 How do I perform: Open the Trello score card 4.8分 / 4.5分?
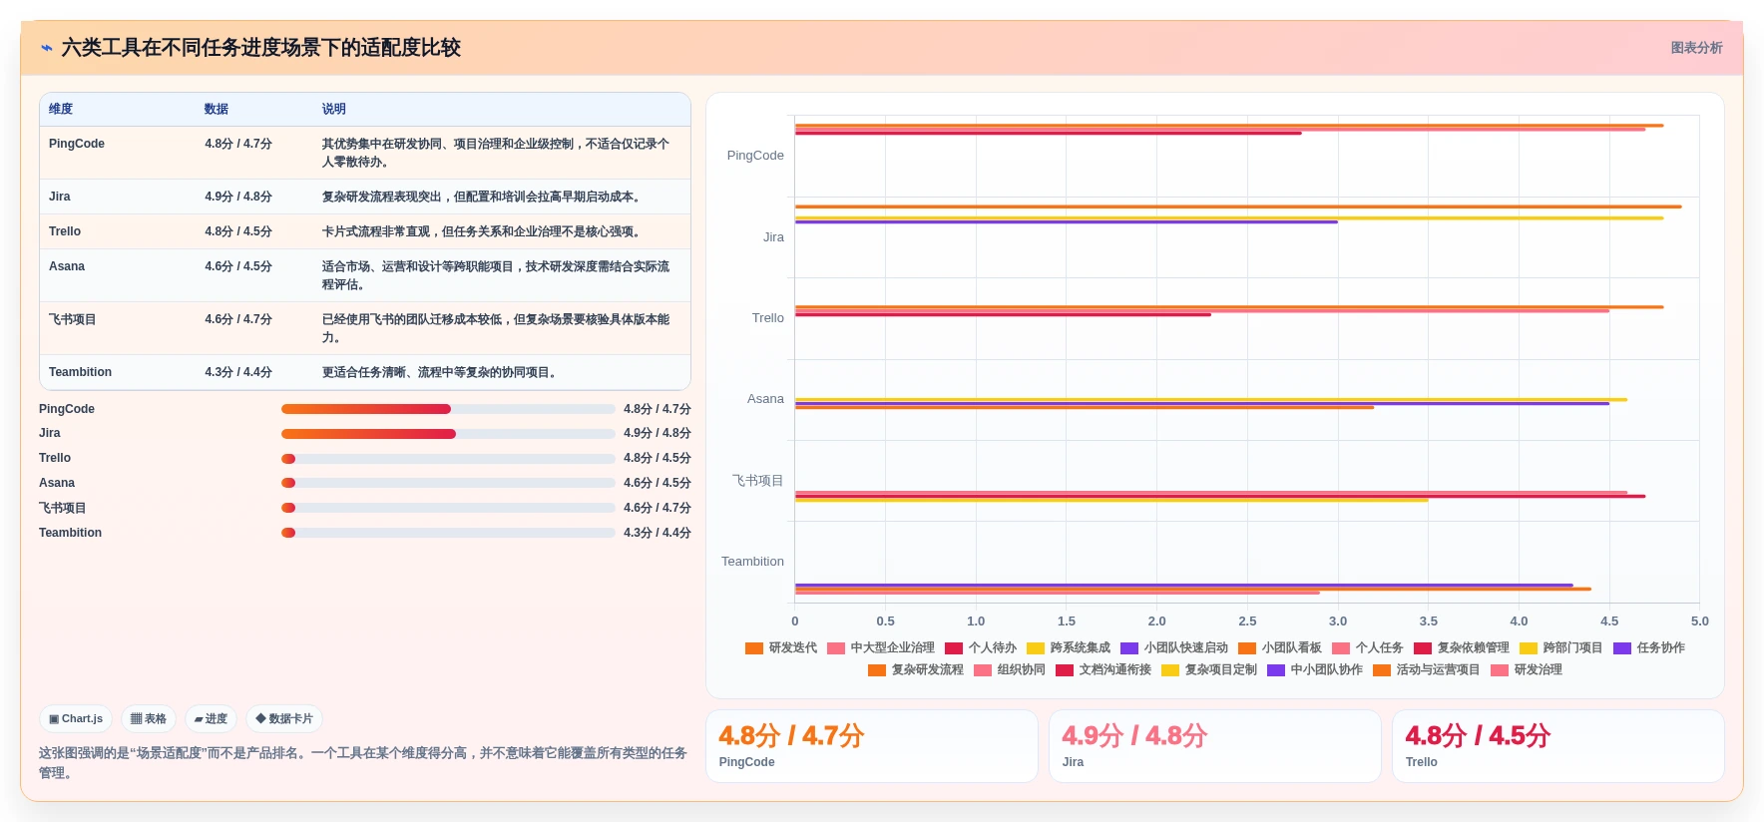(x=1558, y=746)
